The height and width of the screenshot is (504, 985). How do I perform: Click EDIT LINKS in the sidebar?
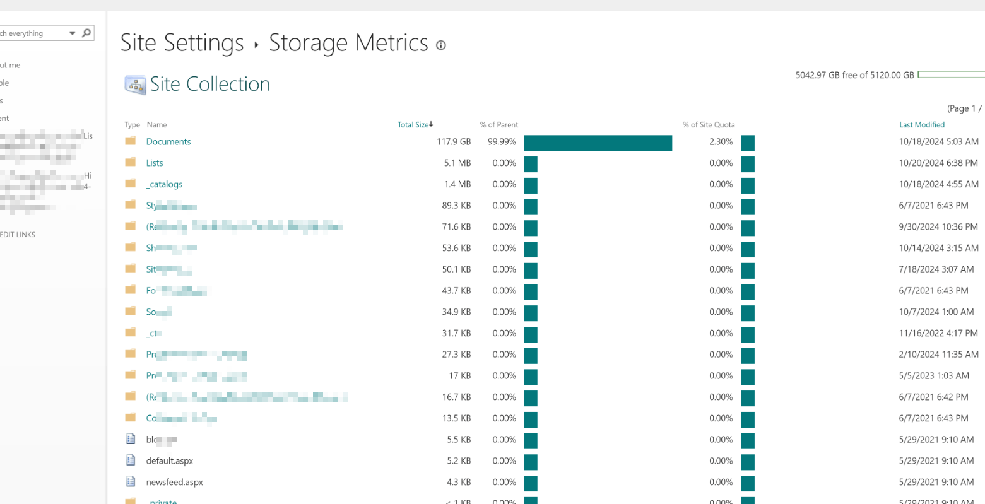tap(18, 235)
